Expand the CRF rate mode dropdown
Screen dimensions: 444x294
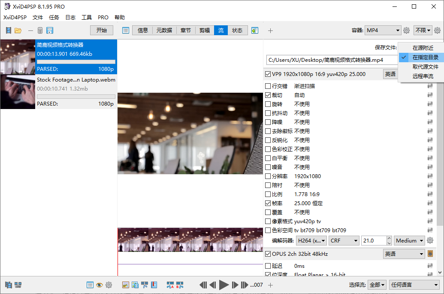344,241
